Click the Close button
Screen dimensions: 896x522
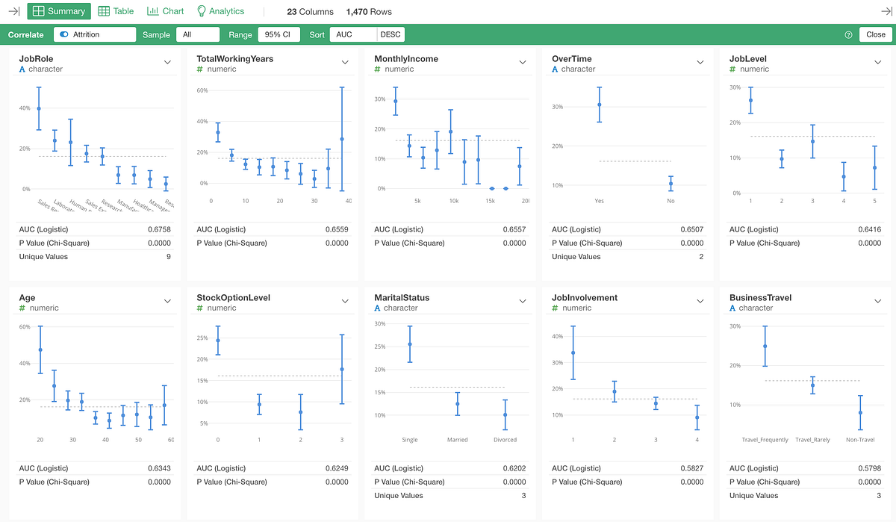pyautogui.click(x=874, y=34)
